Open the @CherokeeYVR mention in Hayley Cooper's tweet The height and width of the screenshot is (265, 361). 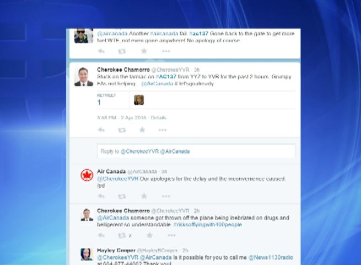tap(117, 257)
